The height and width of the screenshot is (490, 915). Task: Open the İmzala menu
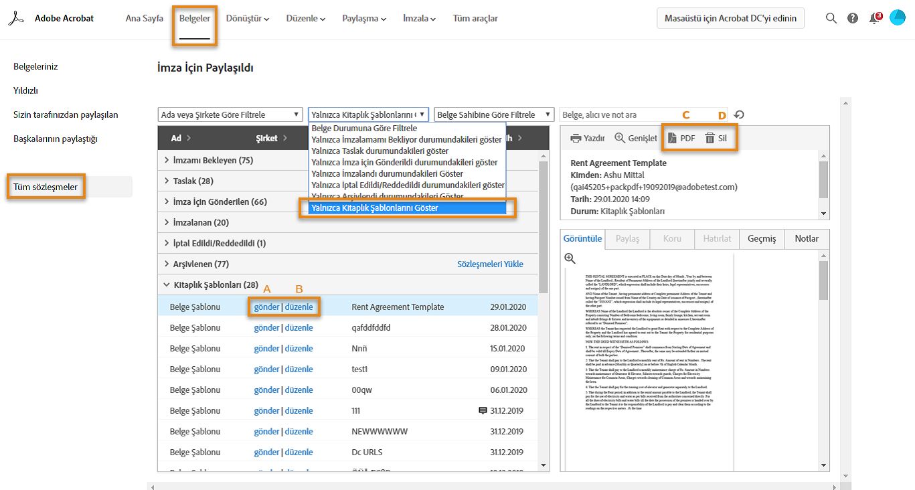click(420, 19)
